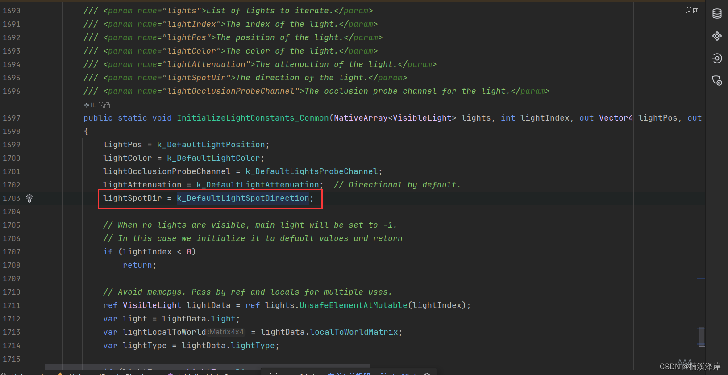Click the public keyword on line 1697
The width and height of the screenshot is (728, 375).
click(x=98, y=118)
